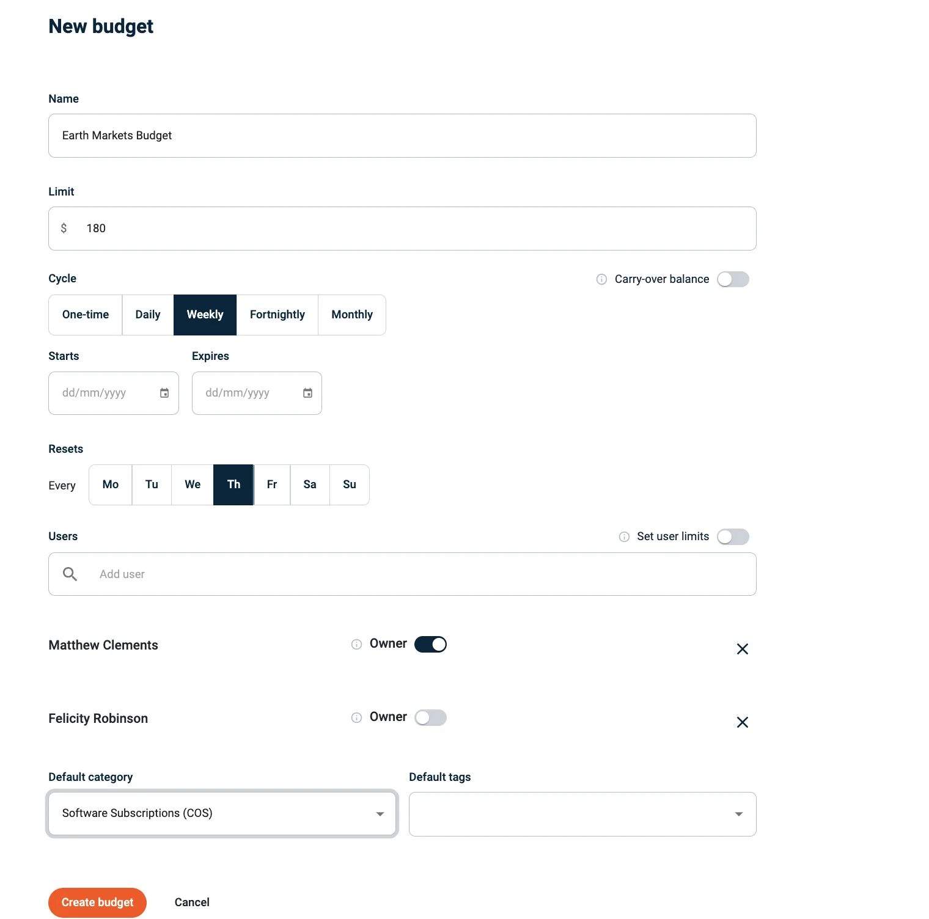Click the budget Name input field
Screen dimensions: 929x919
point(402,136)
